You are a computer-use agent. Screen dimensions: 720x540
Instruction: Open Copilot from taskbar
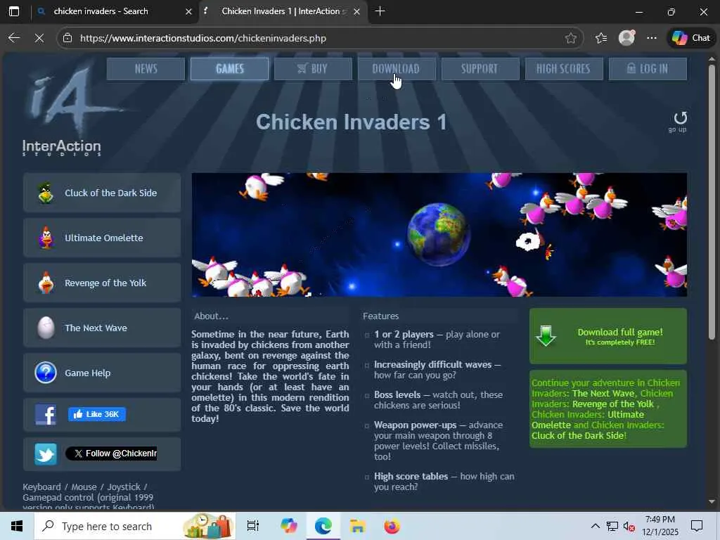coord(289,526)
